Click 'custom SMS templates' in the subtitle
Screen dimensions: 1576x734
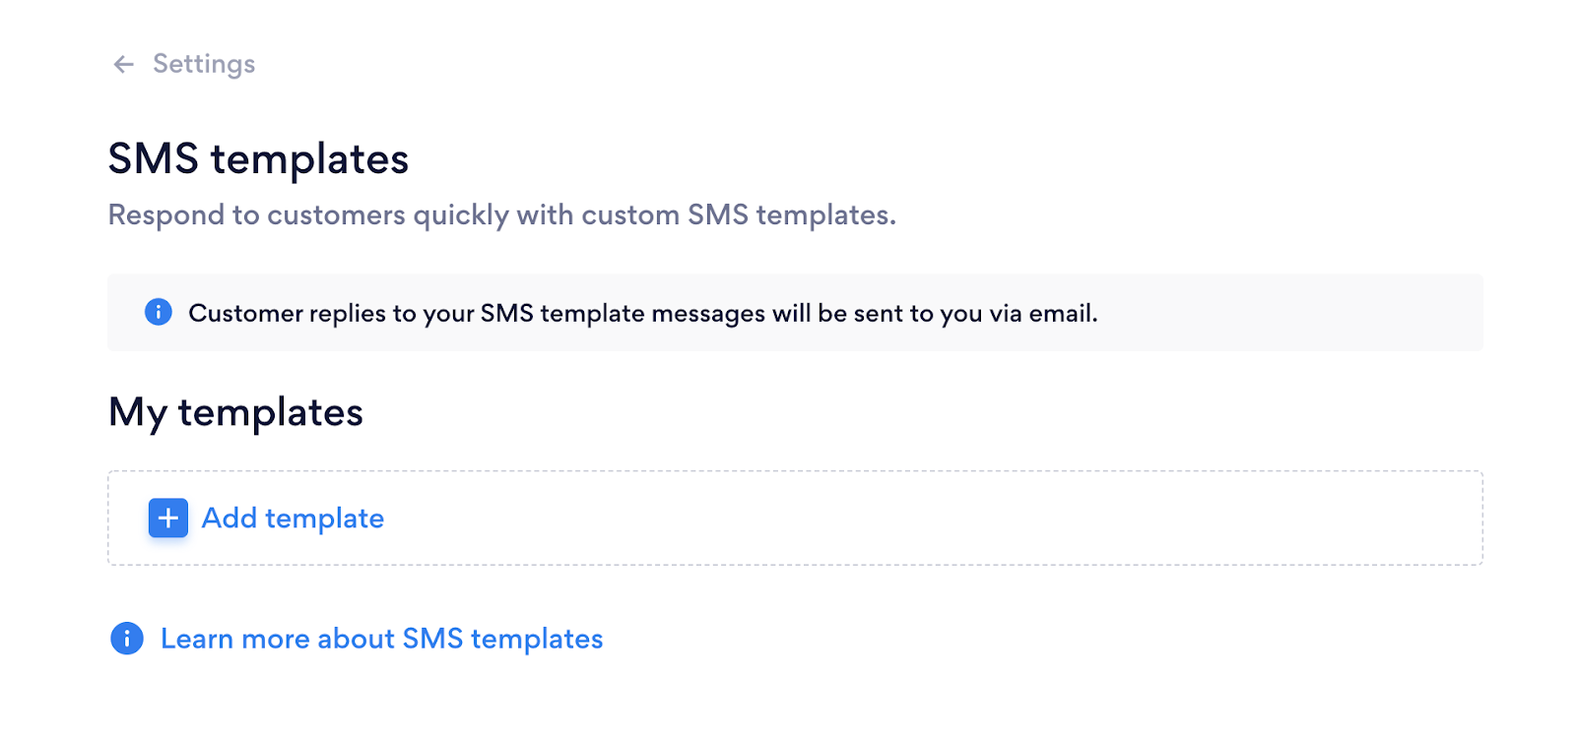tap(737, 214)
